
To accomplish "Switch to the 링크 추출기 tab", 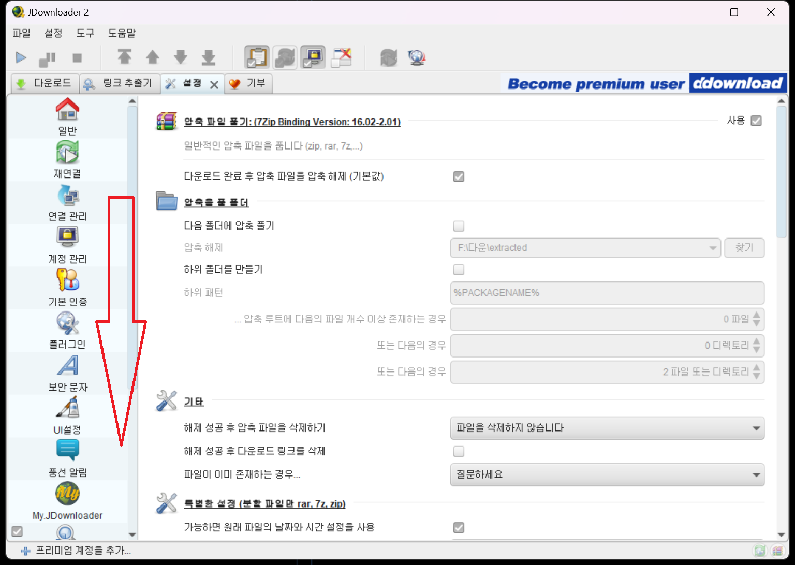I will point(120,83).
